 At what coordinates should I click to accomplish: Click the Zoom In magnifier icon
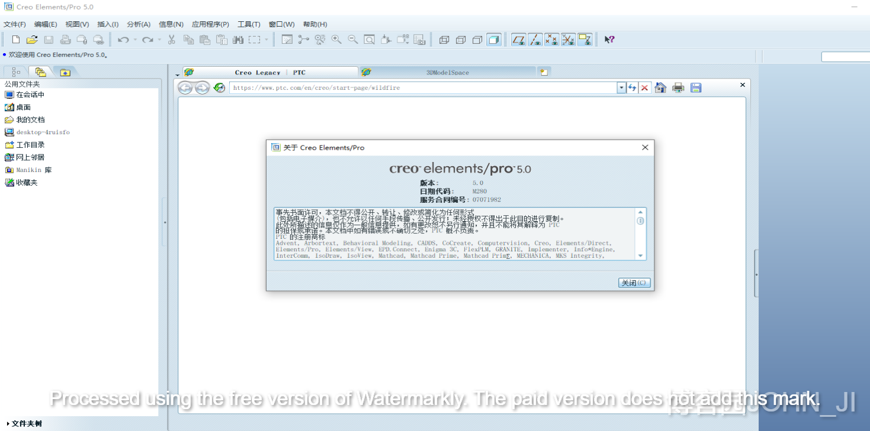[336, 40]
